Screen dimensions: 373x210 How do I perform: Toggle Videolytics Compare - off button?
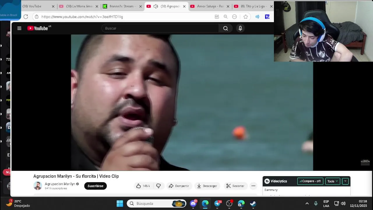click(x=310, y=181)
